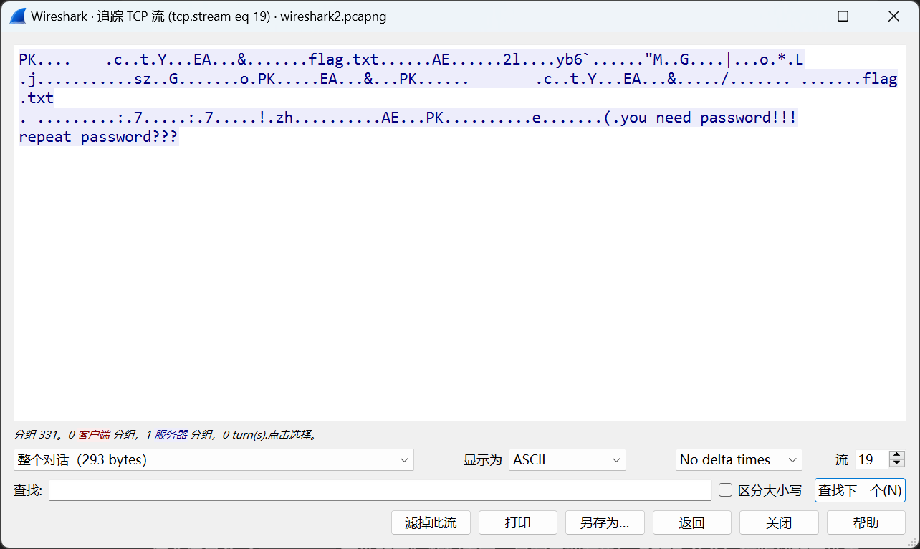Open the 整个对话 (293 bytes) conversation dropdown
The width and height of the screenshot is (920, 549).
coord(213,459)
